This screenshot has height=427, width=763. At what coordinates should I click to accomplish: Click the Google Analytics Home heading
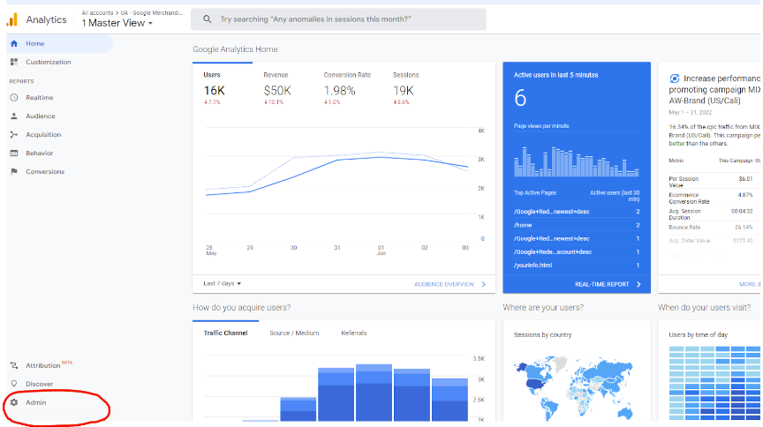tap(235, 49)
